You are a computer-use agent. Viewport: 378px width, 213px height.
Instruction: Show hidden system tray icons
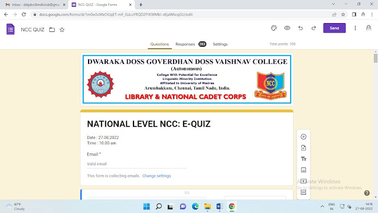click(322, 206)
